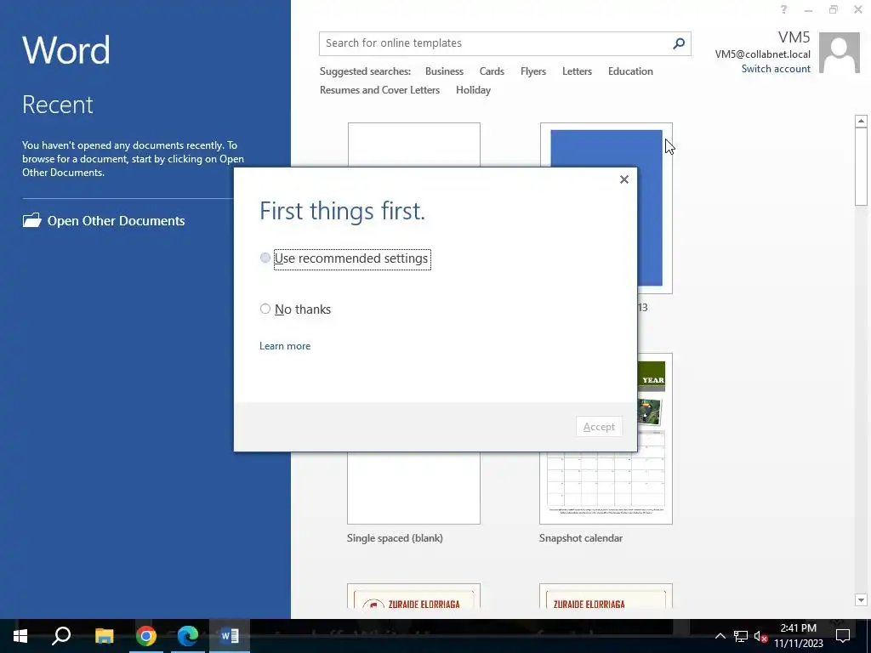Image resolution: width=871 pixels, height=653 pixels.
Task: Open the notification center icon
Action: [x=843, y=636]
